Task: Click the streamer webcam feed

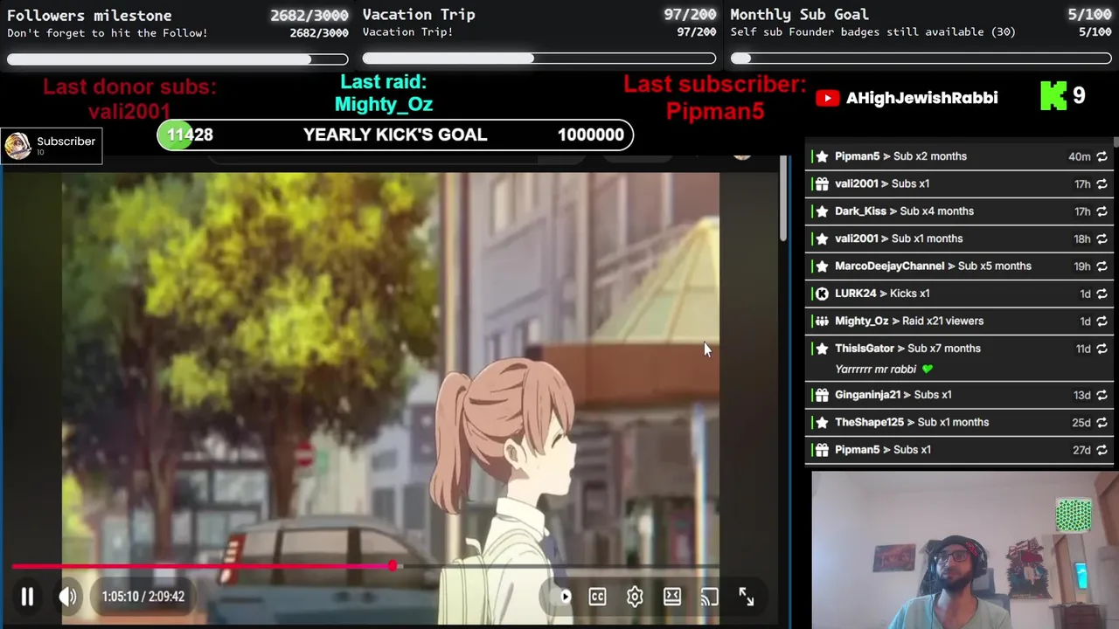Action: click(x=964, y=550)
